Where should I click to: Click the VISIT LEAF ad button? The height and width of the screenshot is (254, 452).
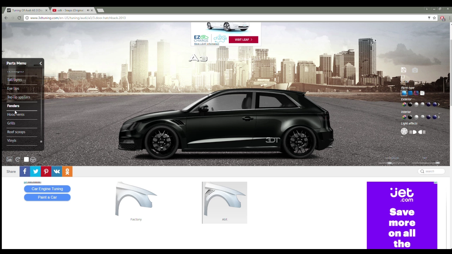(x=243, y=40)
